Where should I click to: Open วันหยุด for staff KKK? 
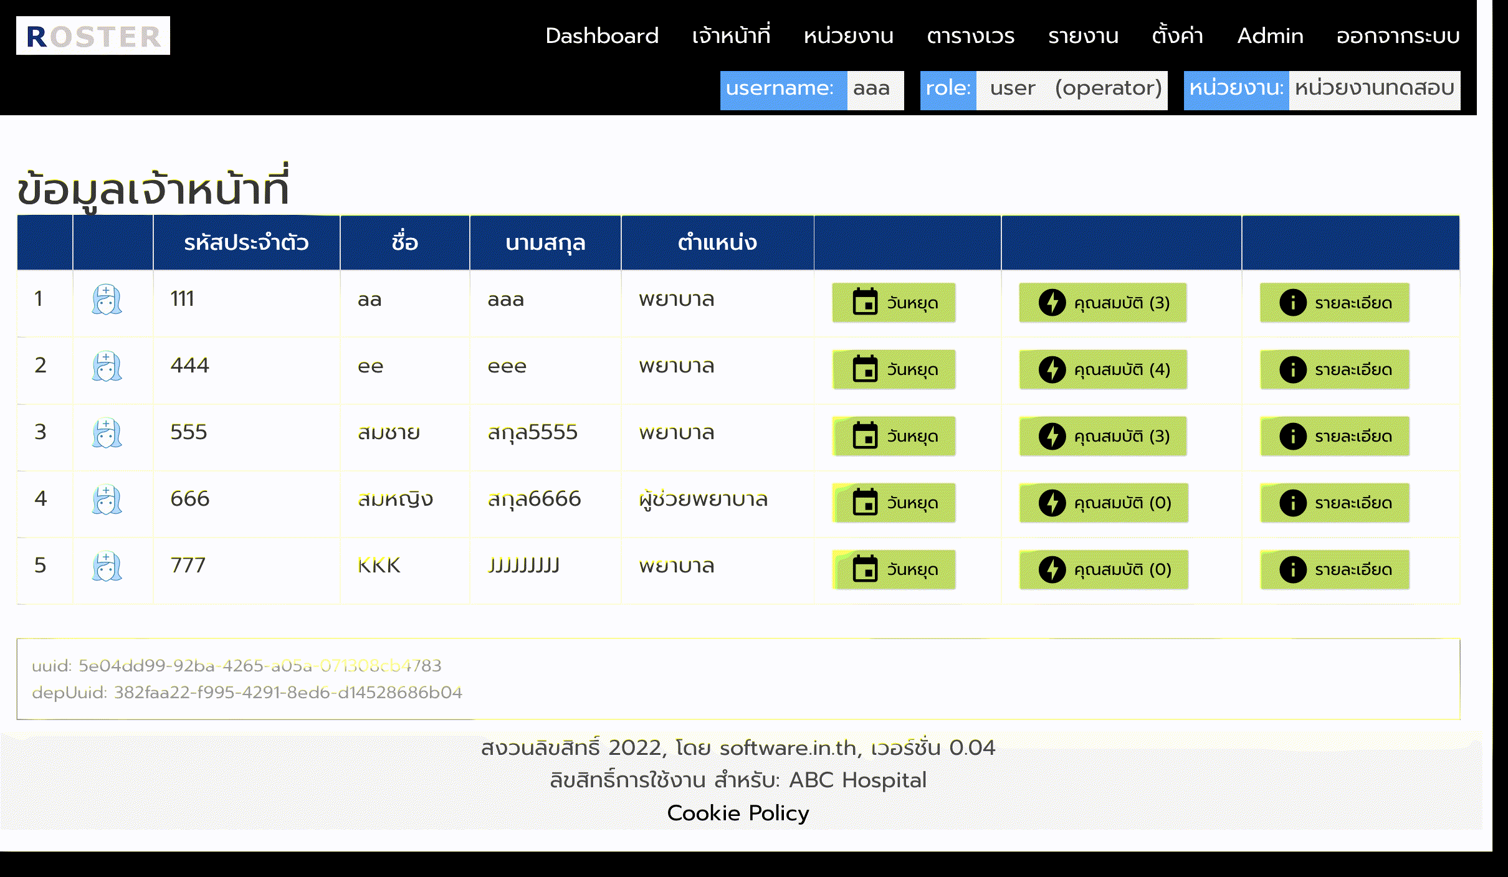coord(894,569)
